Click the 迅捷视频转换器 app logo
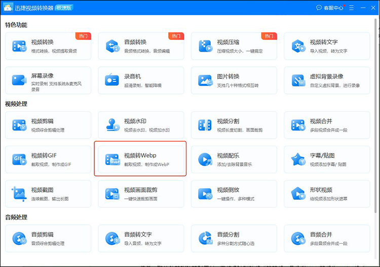 tap(8, 8)
